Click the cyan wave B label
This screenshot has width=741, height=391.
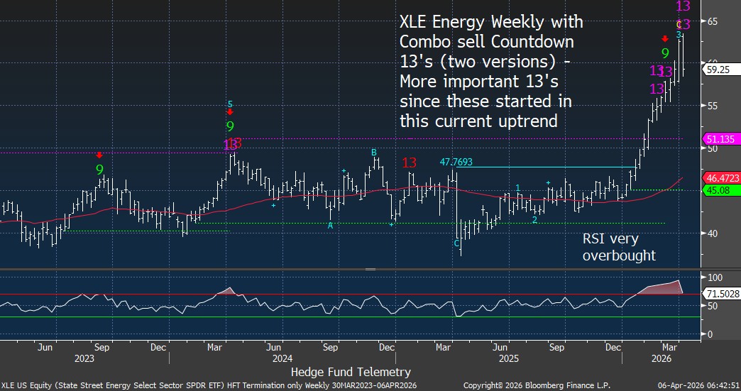click(373, 152)
